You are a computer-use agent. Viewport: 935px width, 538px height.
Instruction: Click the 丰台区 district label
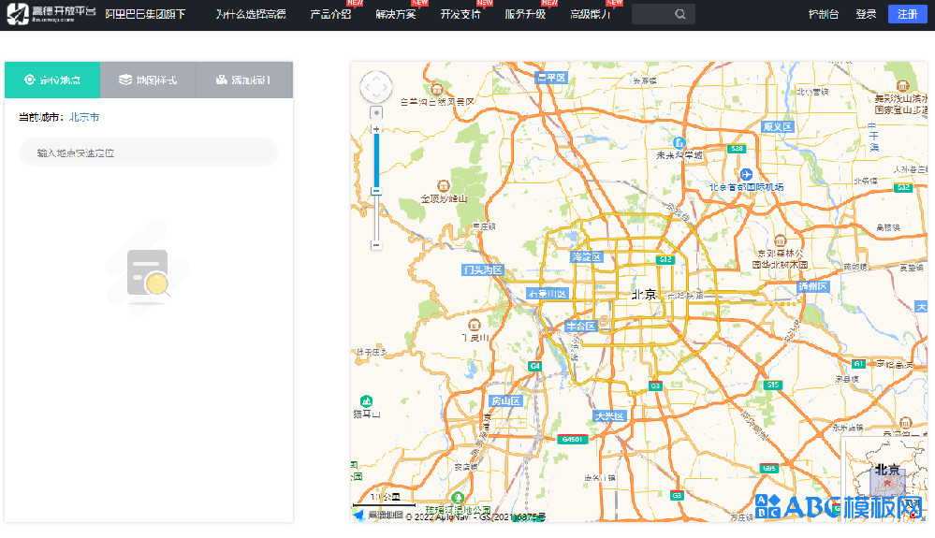pos(581,326)
